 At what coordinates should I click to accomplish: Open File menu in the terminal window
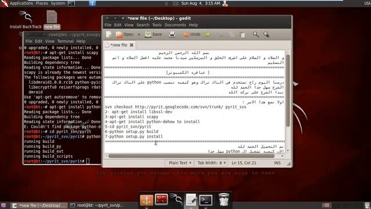pyautogui.click(x=28, y=41)
